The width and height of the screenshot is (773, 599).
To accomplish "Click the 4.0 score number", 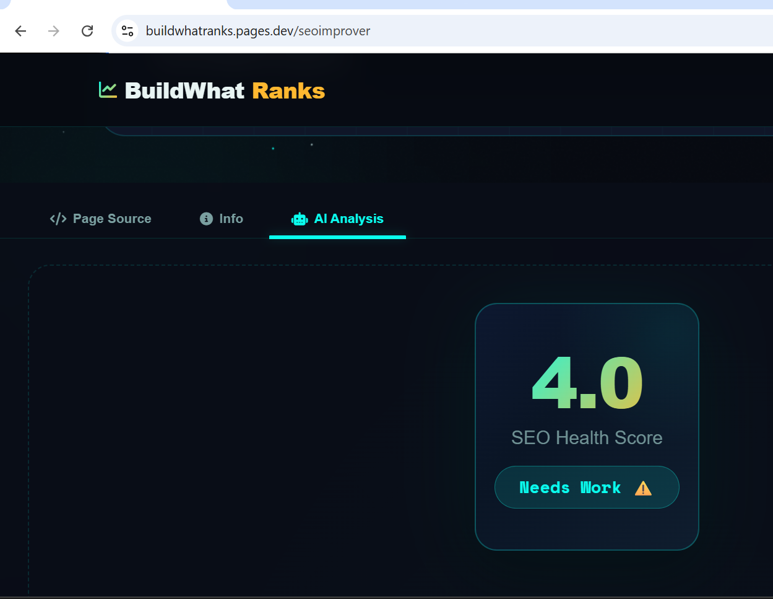I will click(x=587, y=384).
